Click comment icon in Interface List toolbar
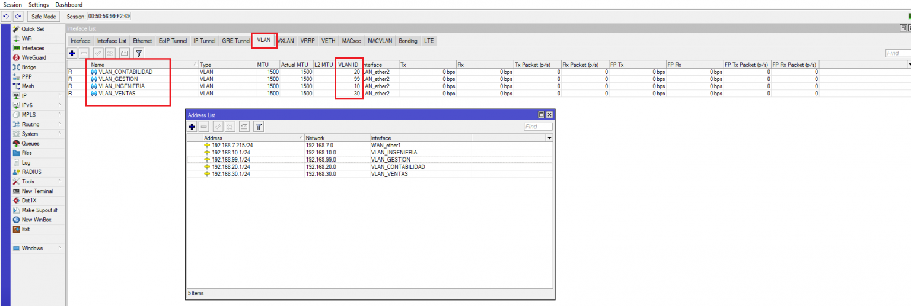 (124, 53)
